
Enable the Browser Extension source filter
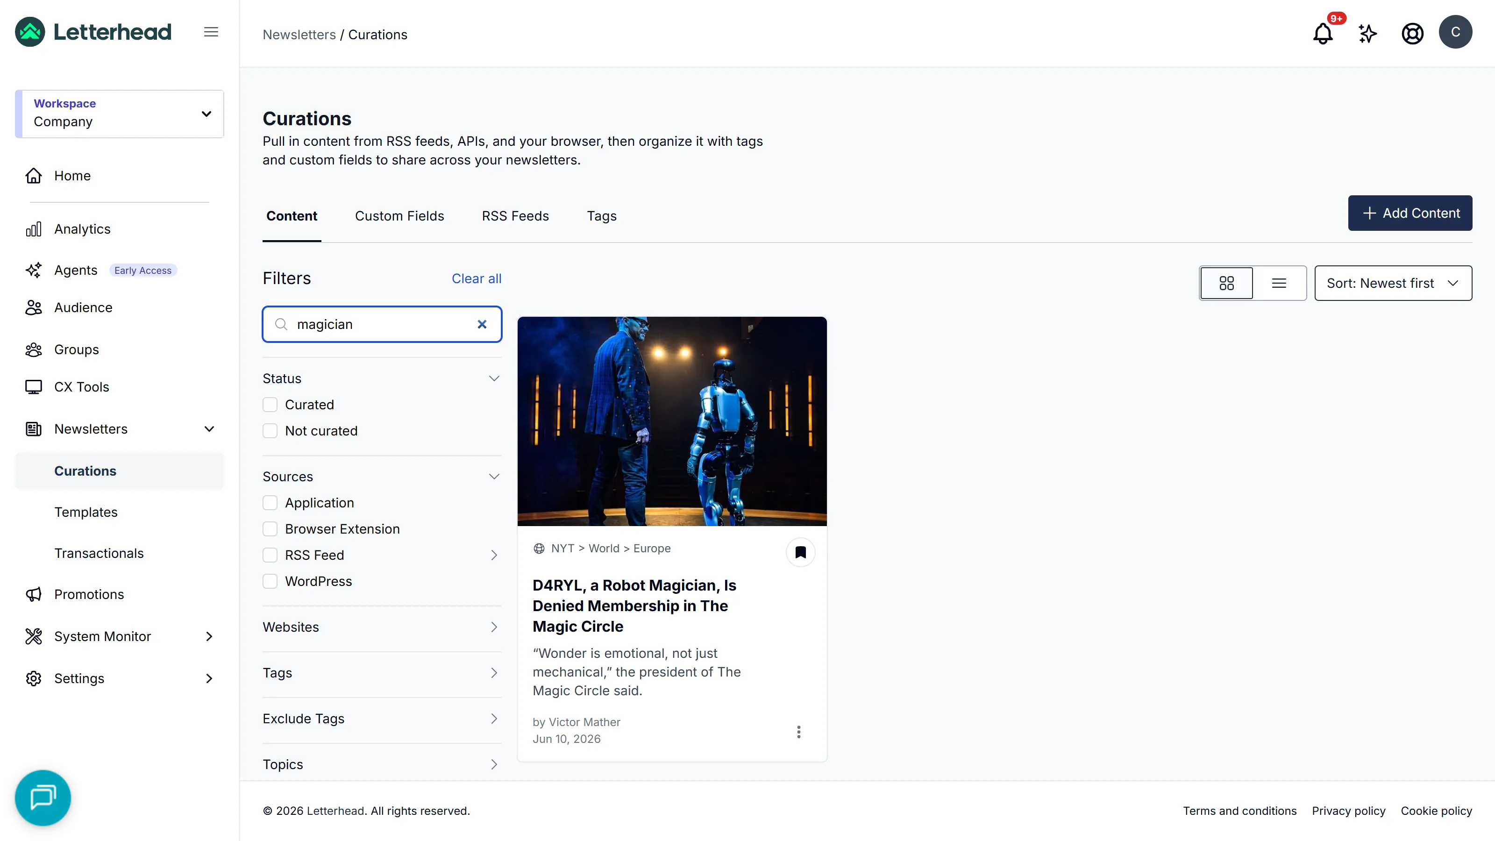click(270, 529)
